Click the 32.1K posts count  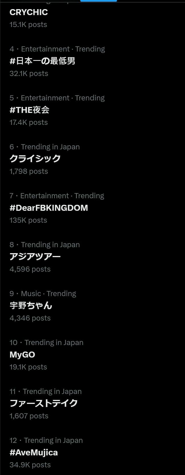pyautogui.click(x=29, y=73)
